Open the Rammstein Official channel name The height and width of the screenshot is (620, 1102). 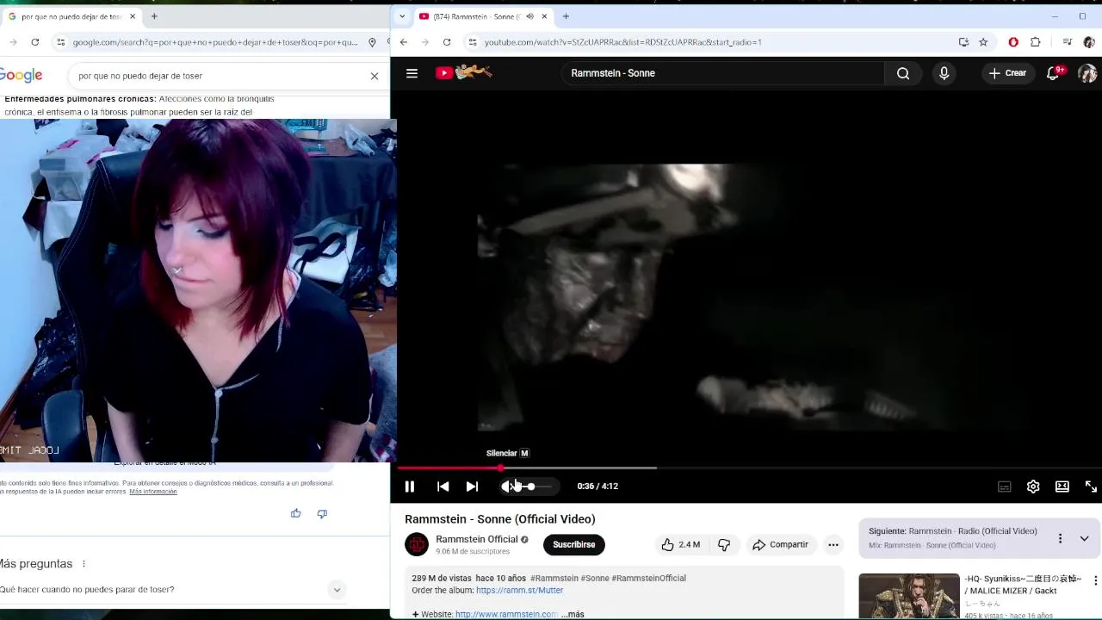click(477, 539)
